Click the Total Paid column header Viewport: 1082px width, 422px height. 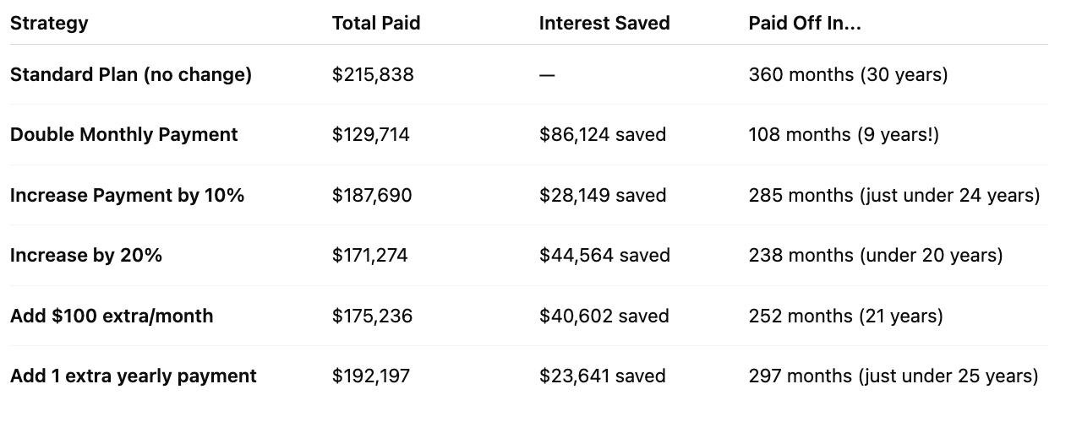point(376,23)
